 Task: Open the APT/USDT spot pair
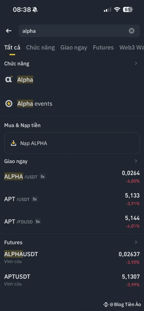72,199
